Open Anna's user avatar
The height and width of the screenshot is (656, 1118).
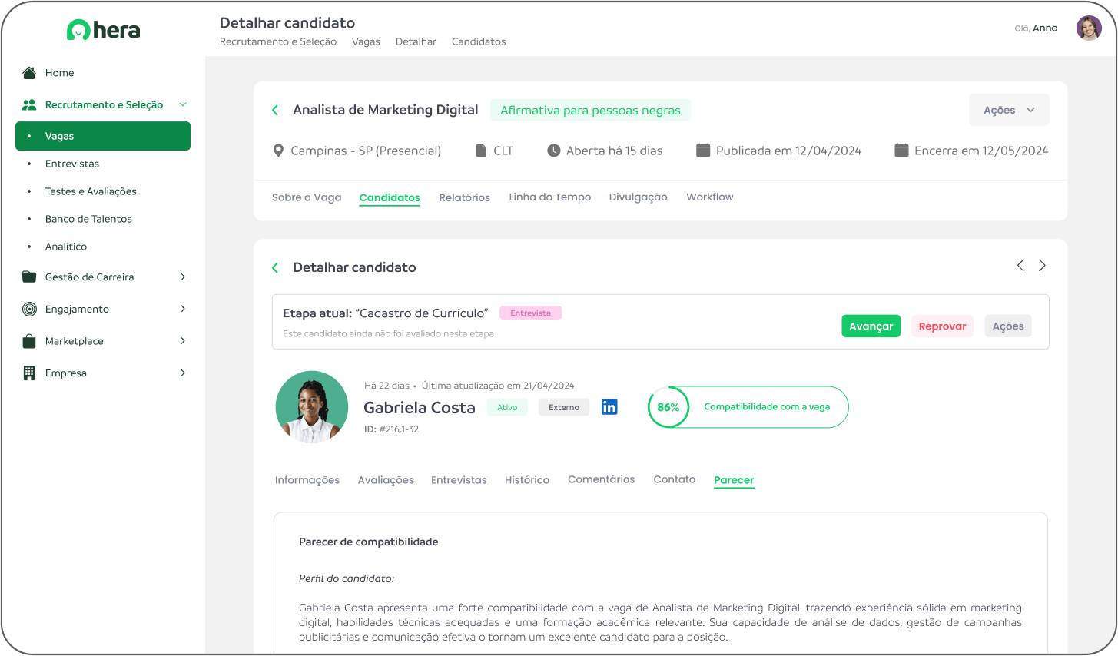1089,28
